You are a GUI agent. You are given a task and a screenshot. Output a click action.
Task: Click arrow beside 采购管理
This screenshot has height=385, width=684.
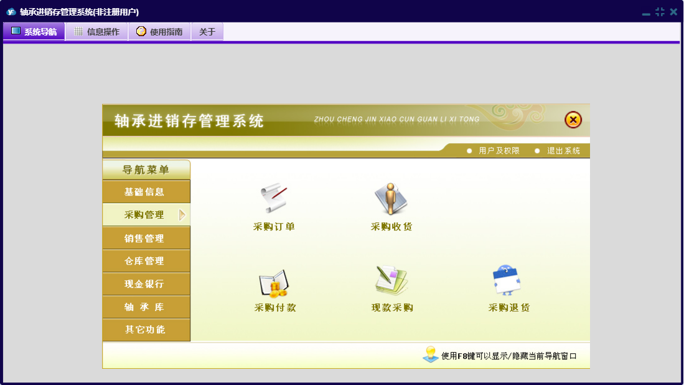click(182, 215)
